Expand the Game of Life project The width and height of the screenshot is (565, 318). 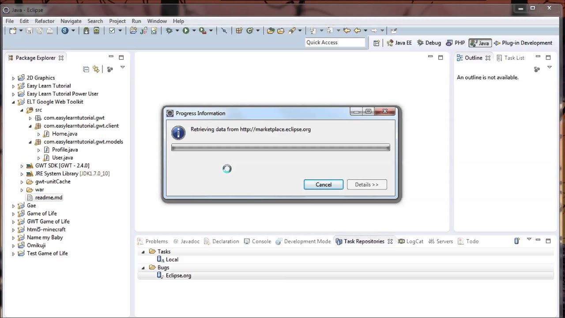(x=13, y=213)
